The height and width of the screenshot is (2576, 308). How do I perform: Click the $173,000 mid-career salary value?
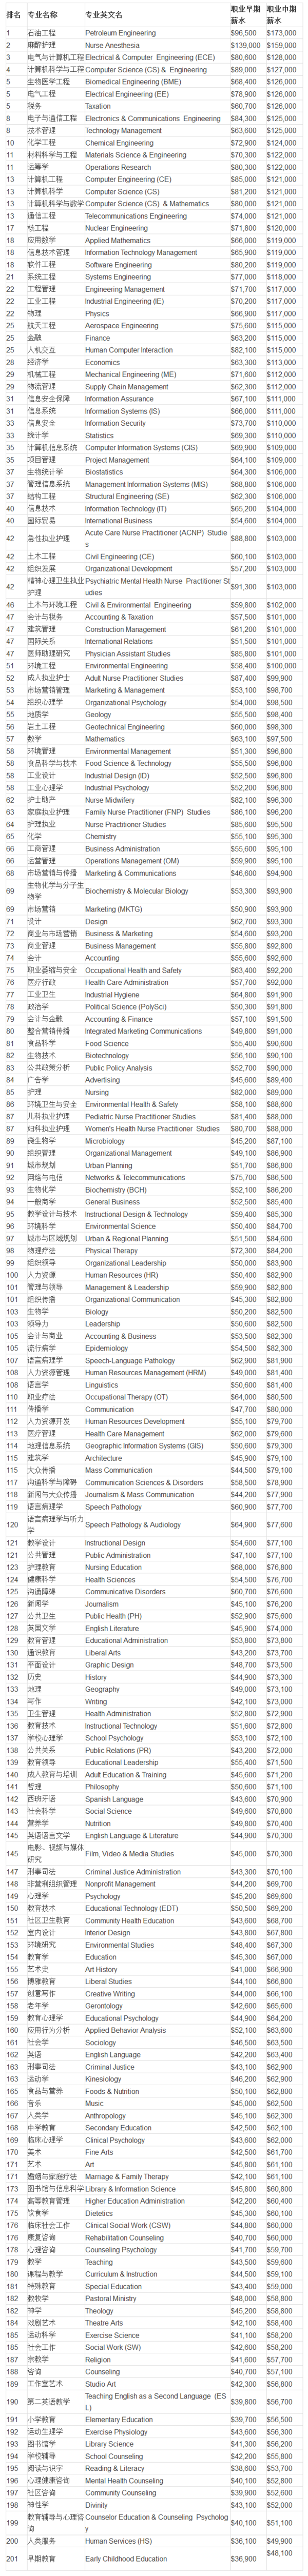tap(281, 33)
